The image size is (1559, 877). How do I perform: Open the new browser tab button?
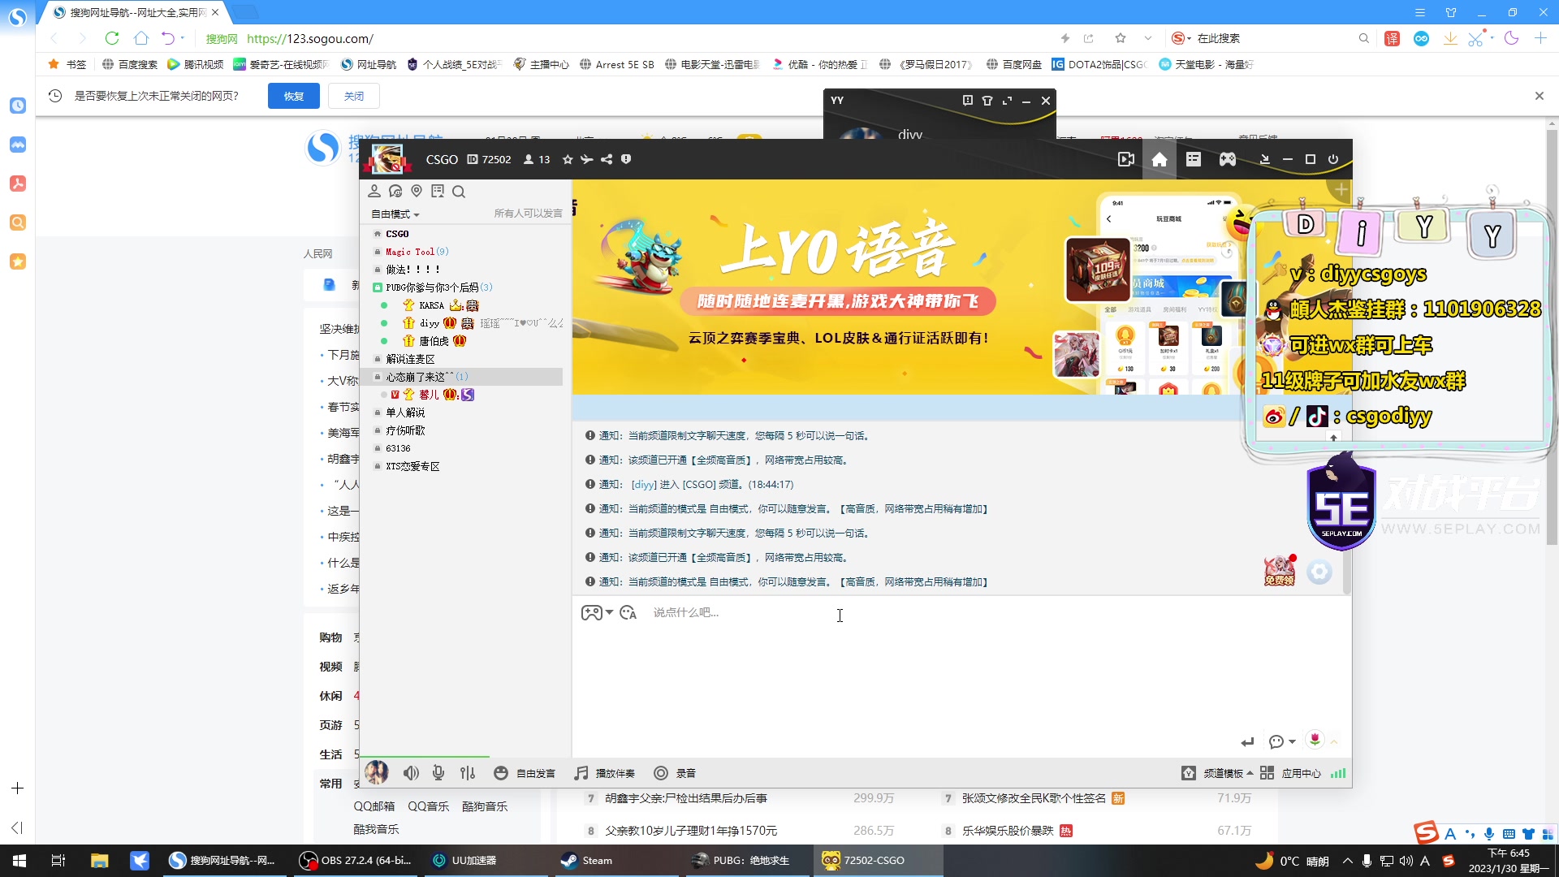(x=244, y=12)
